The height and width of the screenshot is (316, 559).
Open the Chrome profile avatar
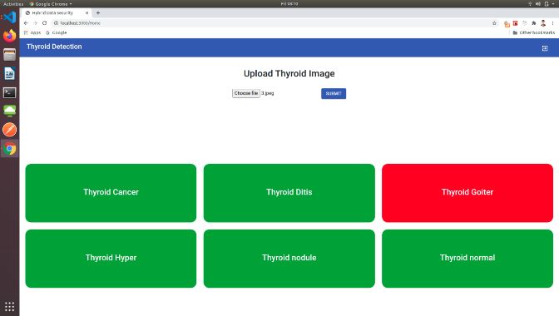pyautogui.click(x=543, y=23)
